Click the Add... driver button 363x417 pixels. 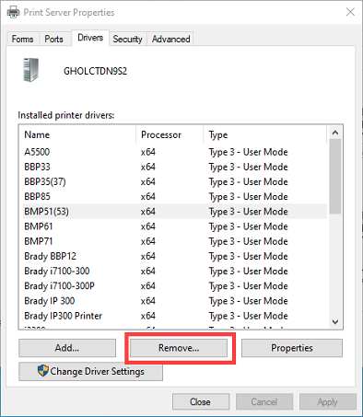pos(67,348)
